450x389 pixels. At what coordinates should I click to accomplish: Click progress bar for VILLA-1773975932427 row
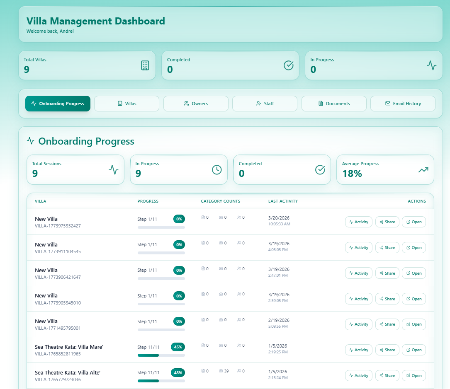coord(161,227)
